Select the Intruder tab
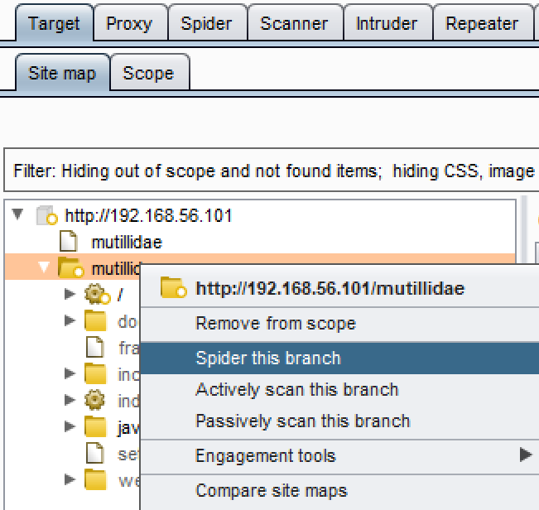 pyautogui.click(x=387, y=23)
